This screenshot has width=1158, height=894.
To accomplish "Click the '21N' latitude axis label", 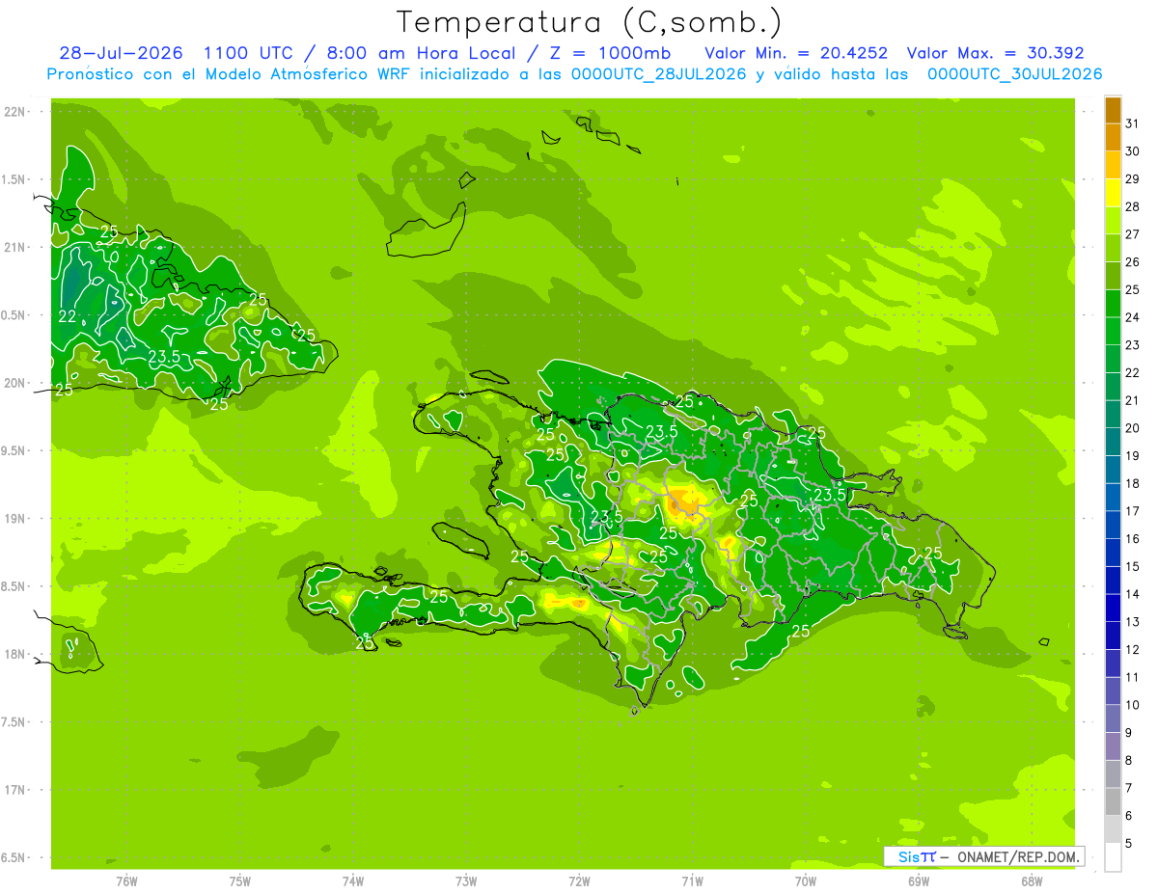I will 15,247.
